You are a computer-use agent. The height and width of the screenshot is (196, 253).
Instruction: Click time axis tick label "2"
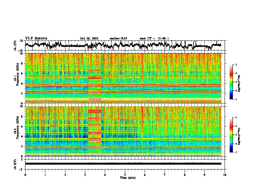point(65,175)
